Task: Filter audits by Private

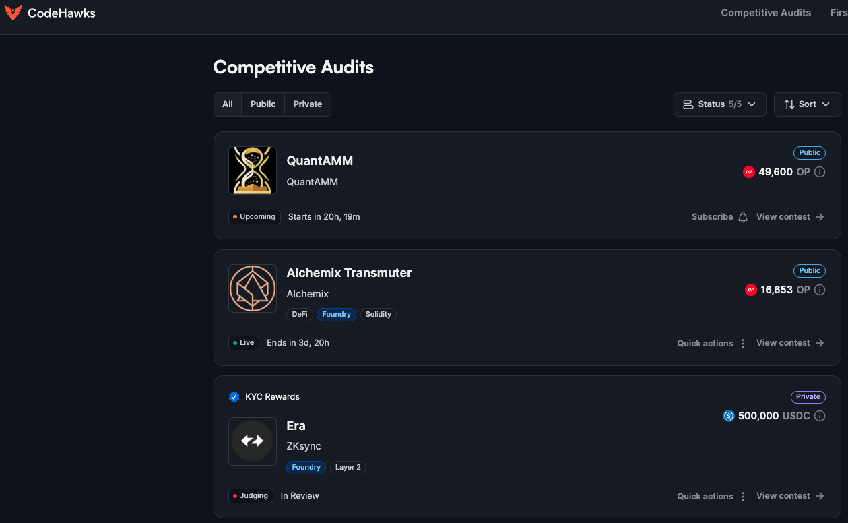Action: [308, 104]
